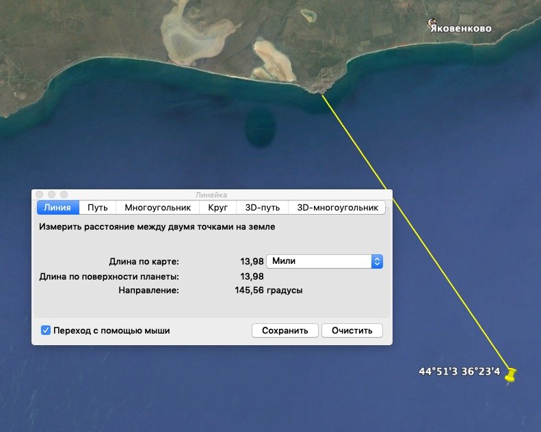Select the 3D-путь tab

pyautogui.click(x=262, y=207)
